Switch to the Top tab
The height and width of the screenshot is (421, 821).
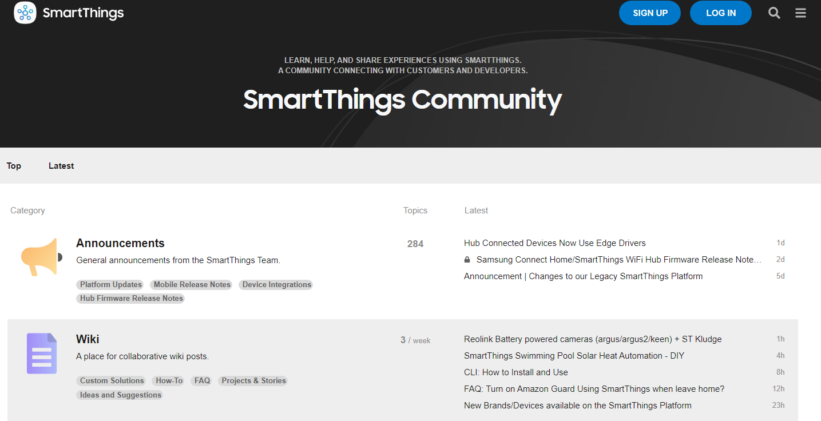click(x=14, y=166)
